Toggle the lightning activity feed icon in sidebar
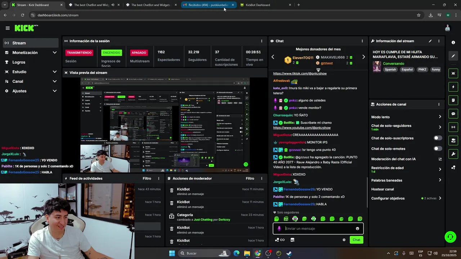This screenshot has width=461, height=259. click(453, 87)
